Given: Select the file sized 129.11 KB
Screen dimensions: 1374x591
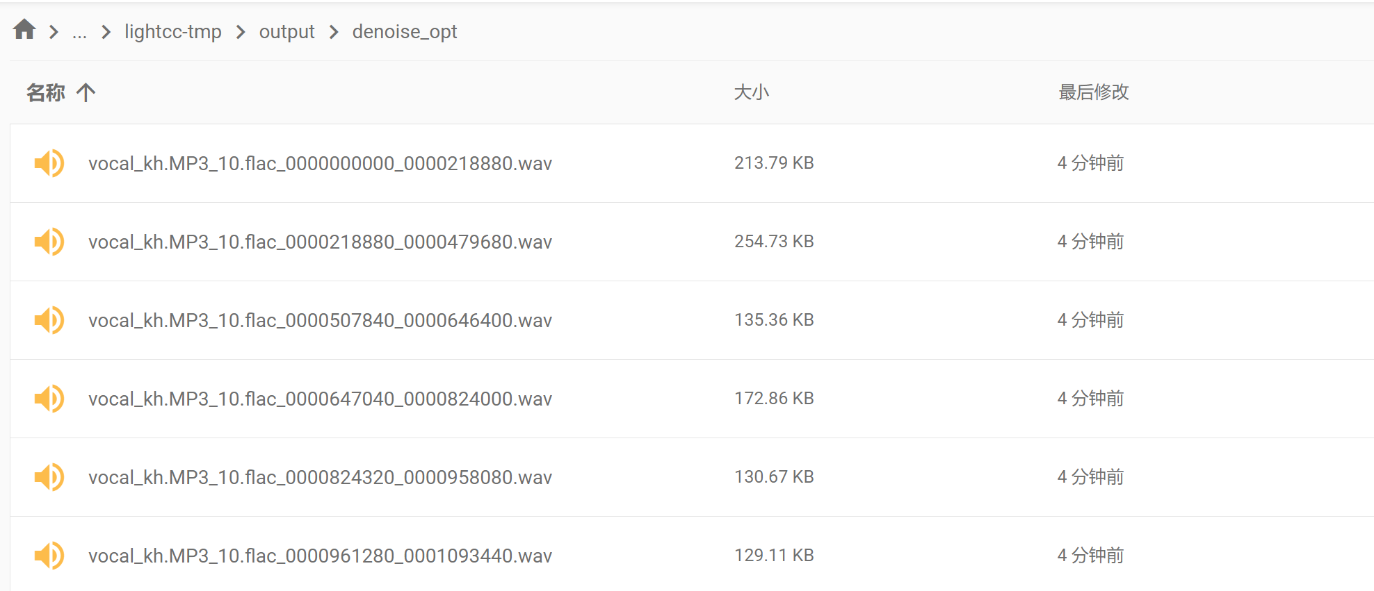Looking at the screenshot, I should [x=691, y=556].
